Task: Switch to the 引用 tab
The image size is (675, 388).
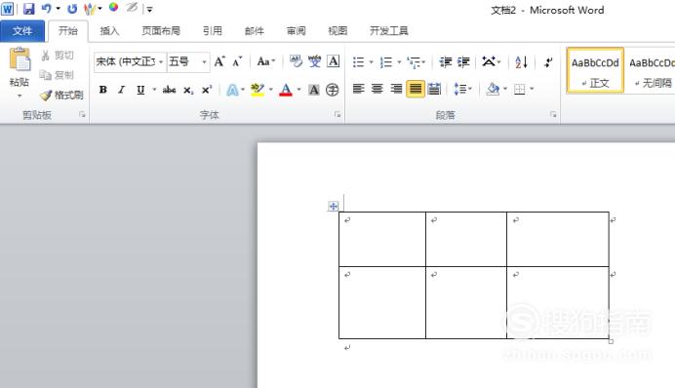Action: pyautogui.click(x=213, y=31)
